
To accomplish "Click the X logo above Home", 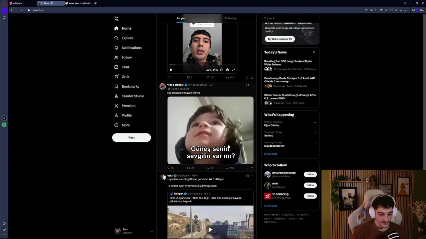I will click(116, 19).
